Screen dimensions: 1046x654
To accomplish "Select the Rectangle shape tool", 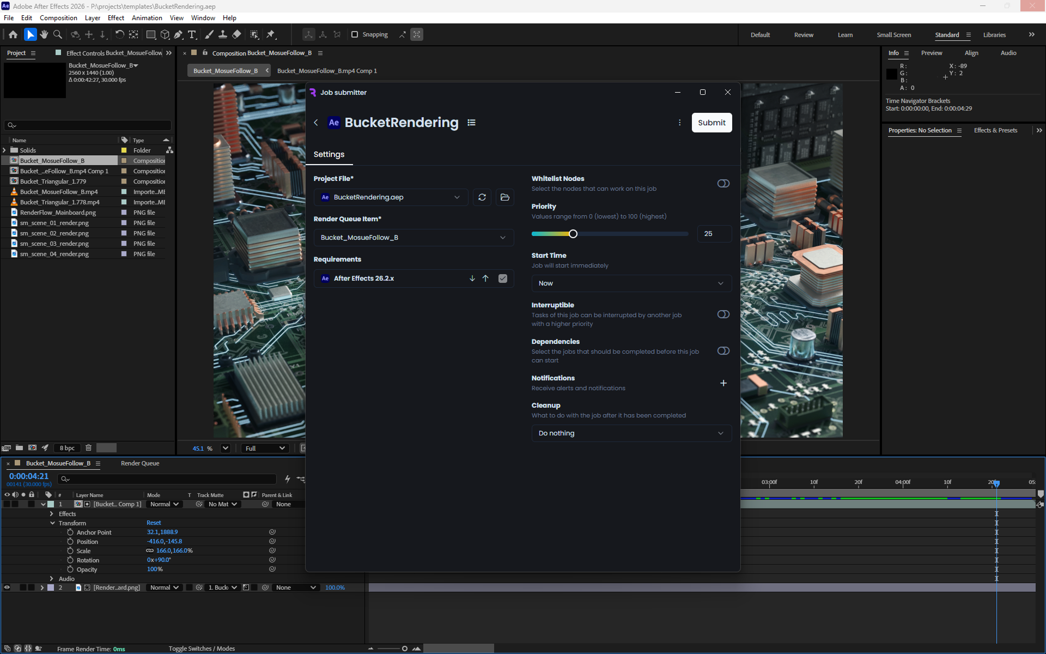I will tap(151, 34).
